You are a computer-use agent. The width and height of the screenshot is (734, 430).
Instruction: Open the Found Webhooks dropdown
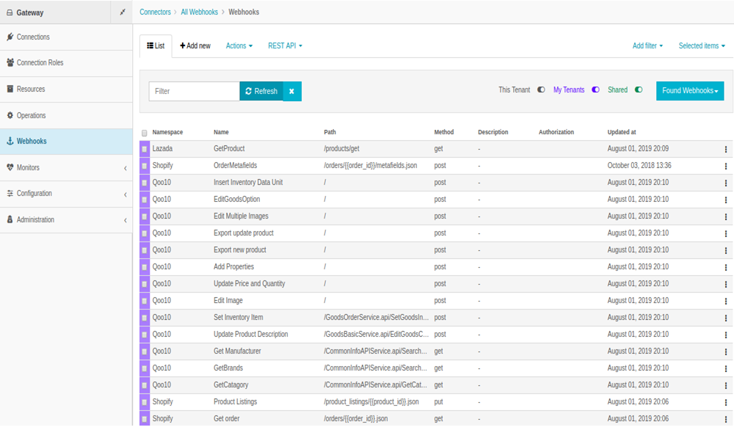click(x=690, y=91)
